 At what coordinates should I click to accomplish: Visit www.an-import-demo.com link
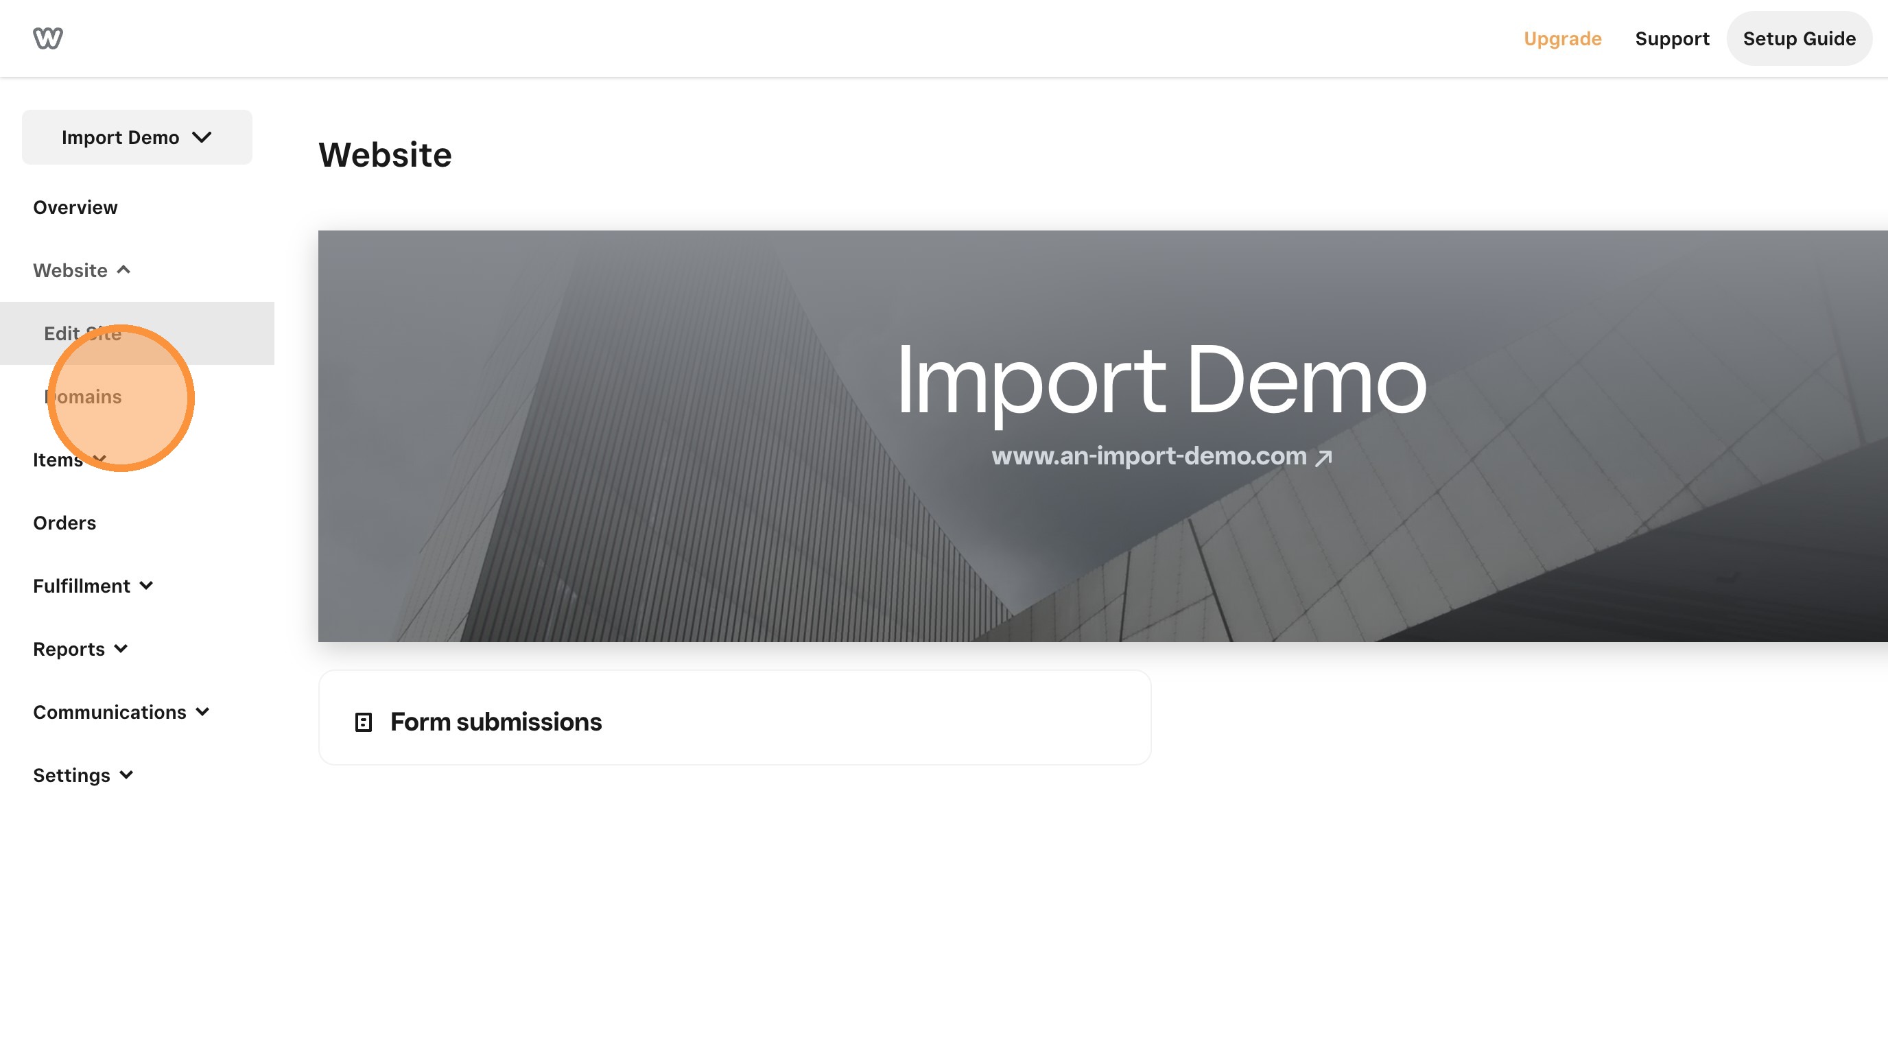[1148, 456]
